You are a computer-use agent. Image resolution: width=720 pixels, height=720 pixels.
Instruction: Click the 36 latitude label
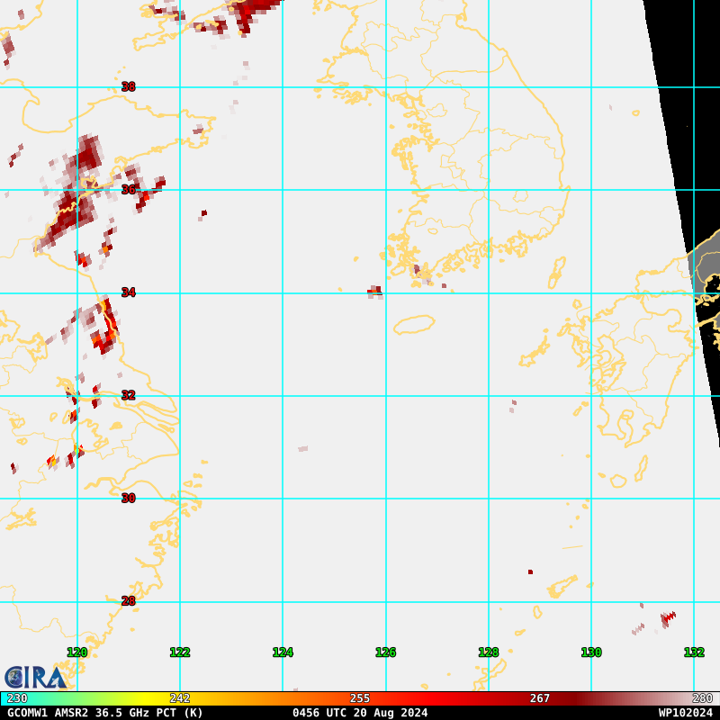128,190
